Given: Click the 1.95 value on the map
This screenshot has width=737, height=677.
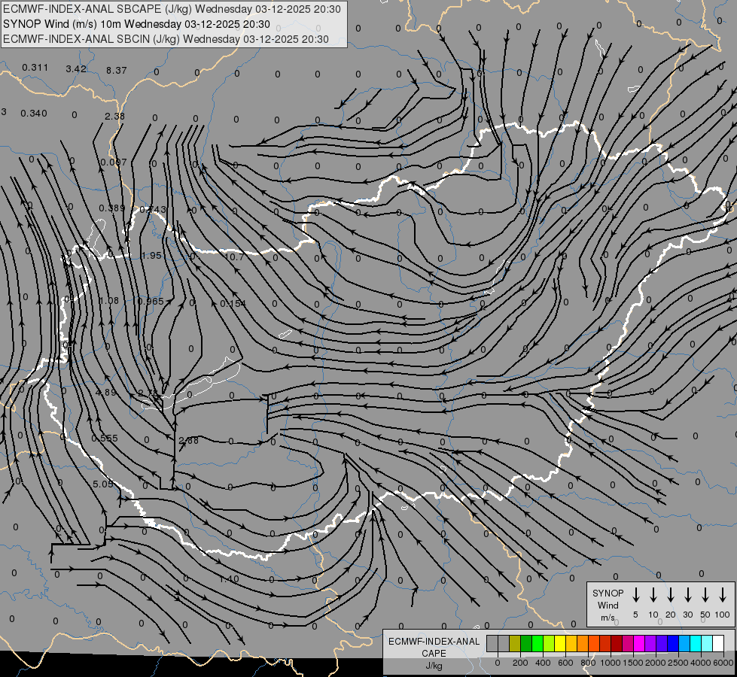Looking at the screenshot, I should (x=151, y=256).
